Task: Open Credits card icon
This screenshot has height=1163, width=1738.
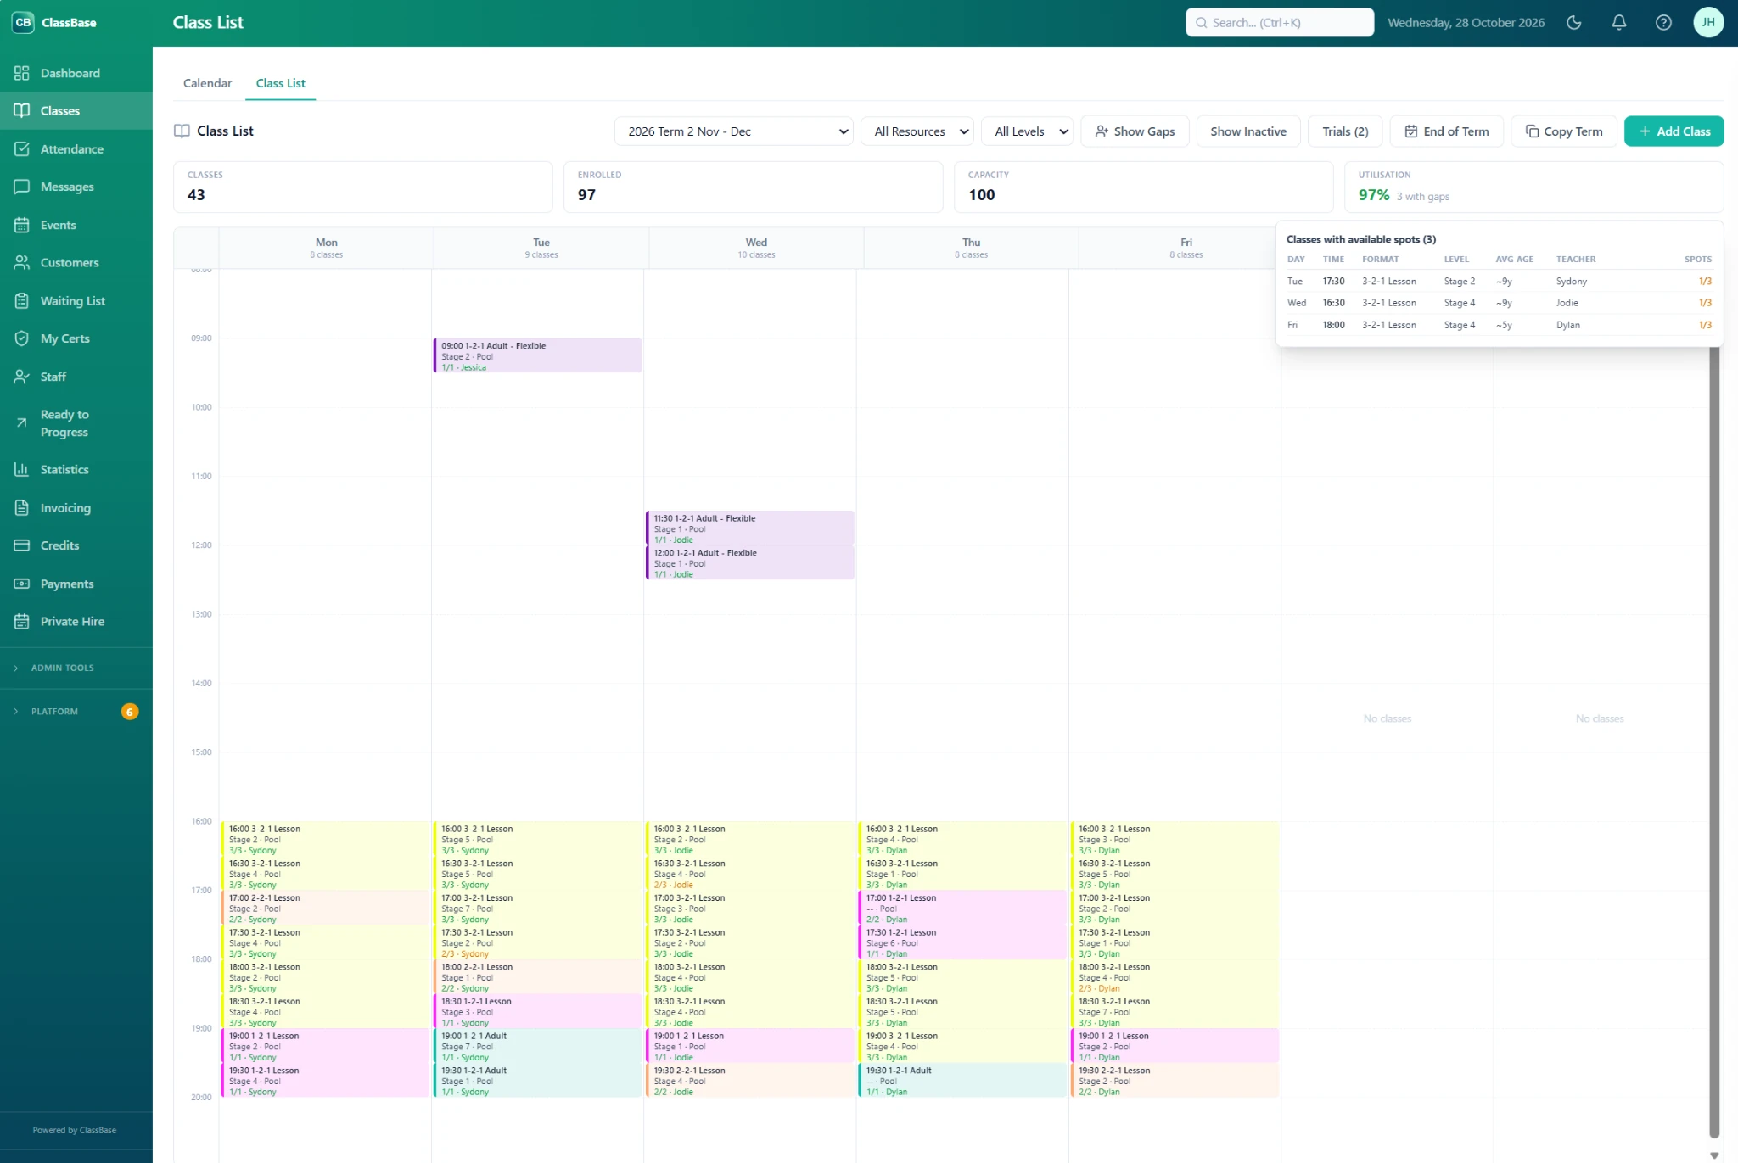Action: (x=22, y=545)
